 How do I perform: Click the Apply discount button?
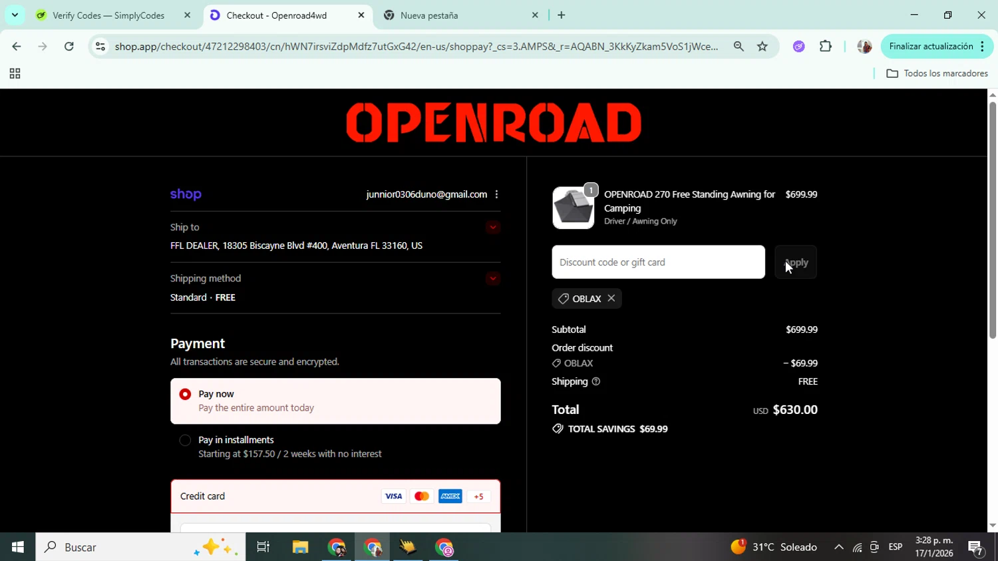click(x=796, y=262)
